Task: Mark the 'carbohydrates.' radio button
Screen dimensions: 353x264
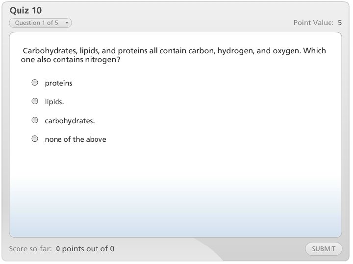Action: pyautogui.click(x=35, y=120)
